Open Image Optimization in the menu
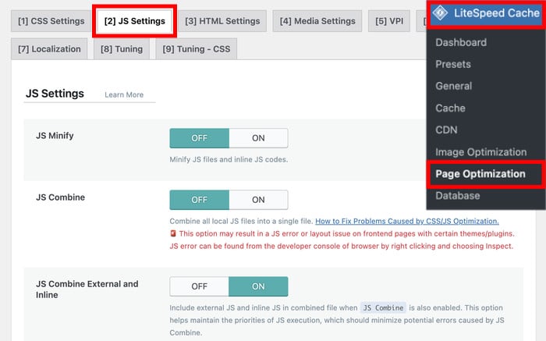 tap(481, 152)
